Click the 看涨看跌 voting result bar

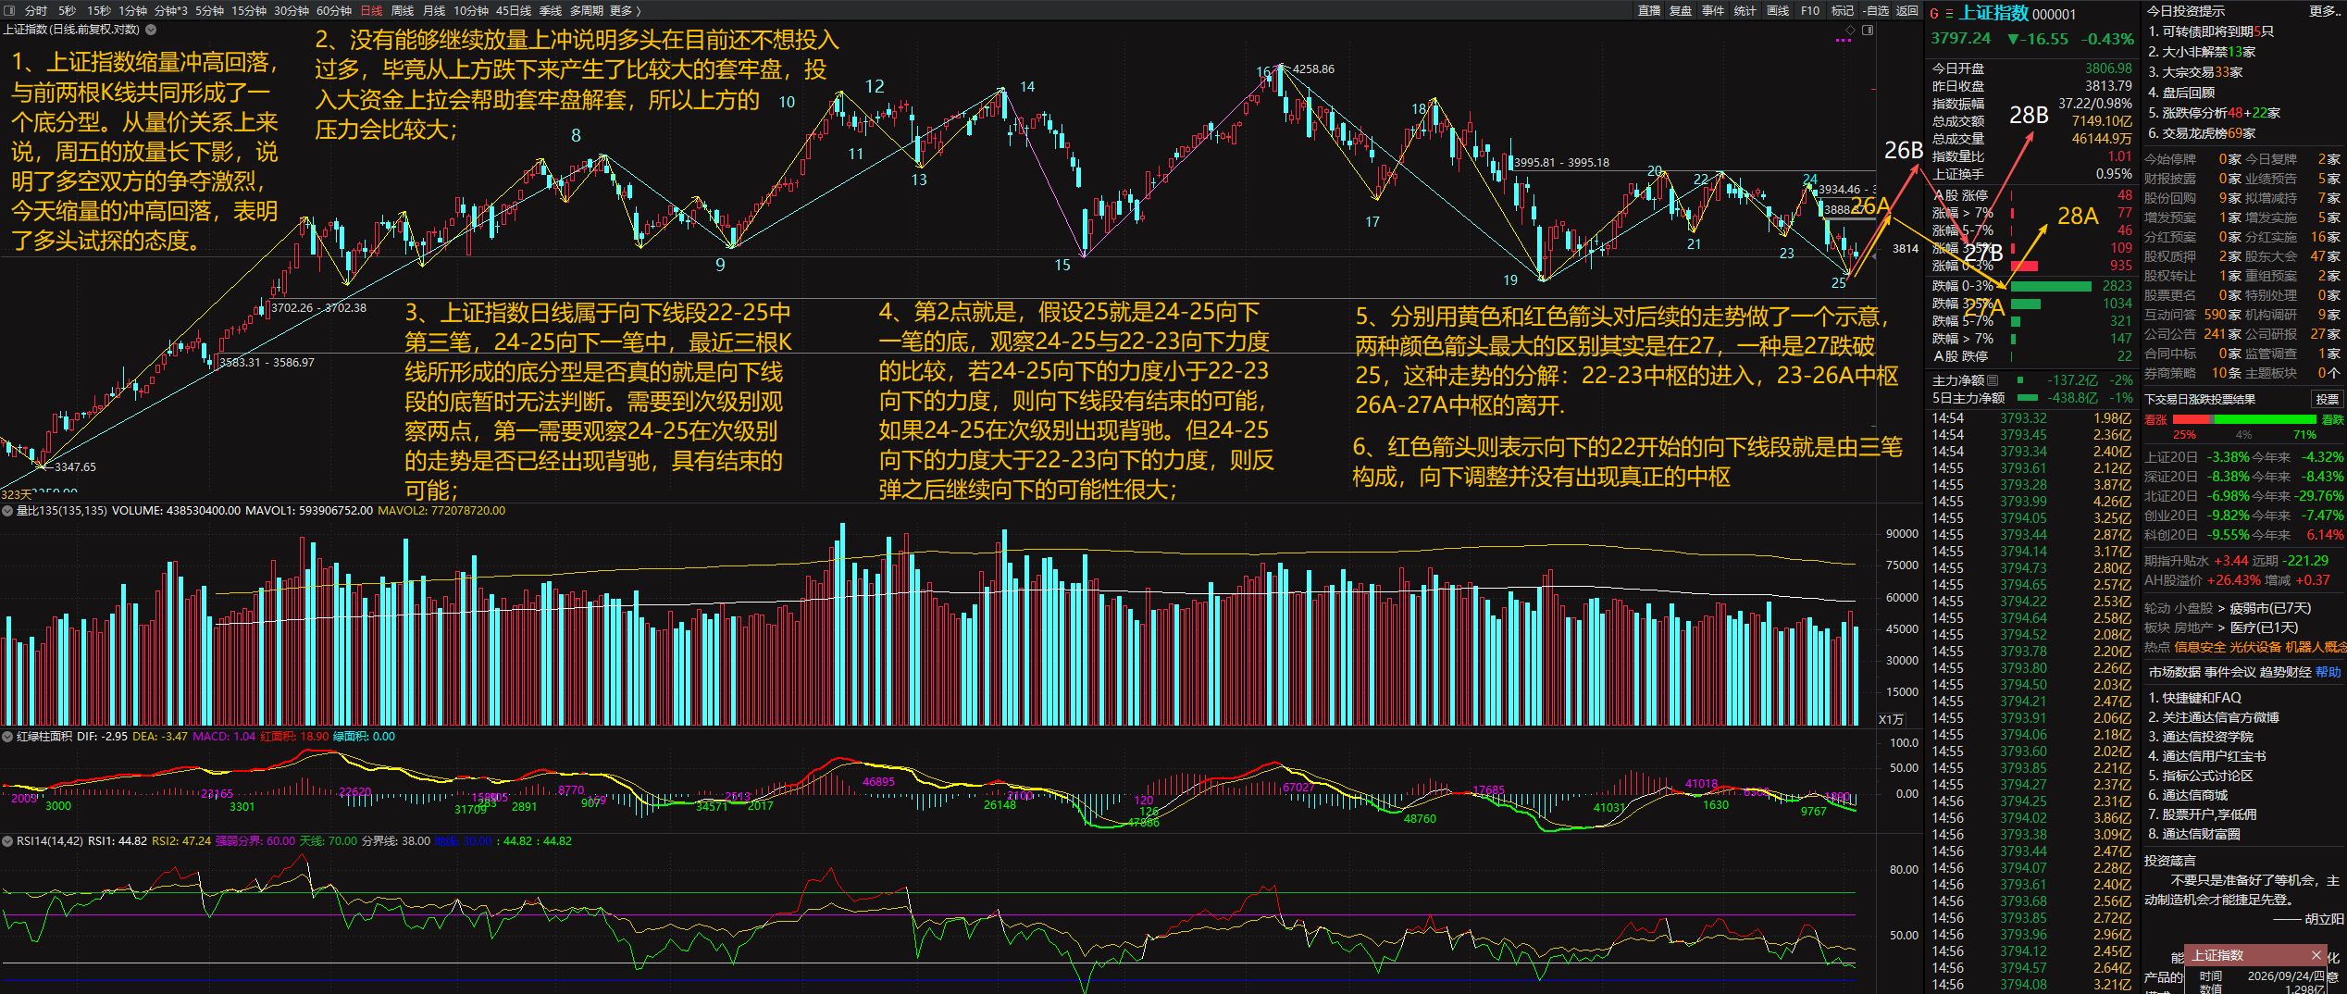click(2242, 419)
